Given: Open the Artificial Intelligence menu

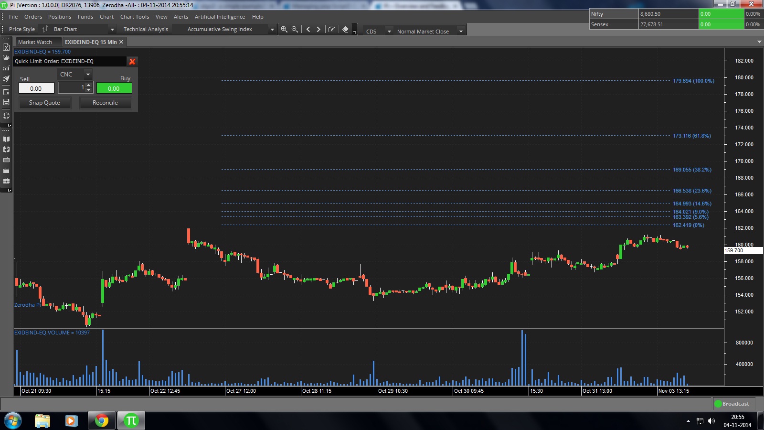Looking at the screenshot, I should (220, 17).
